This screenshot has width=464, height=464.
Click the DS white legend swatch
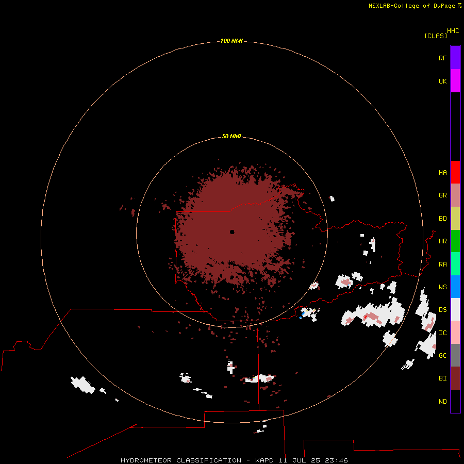tap(455, 309)
